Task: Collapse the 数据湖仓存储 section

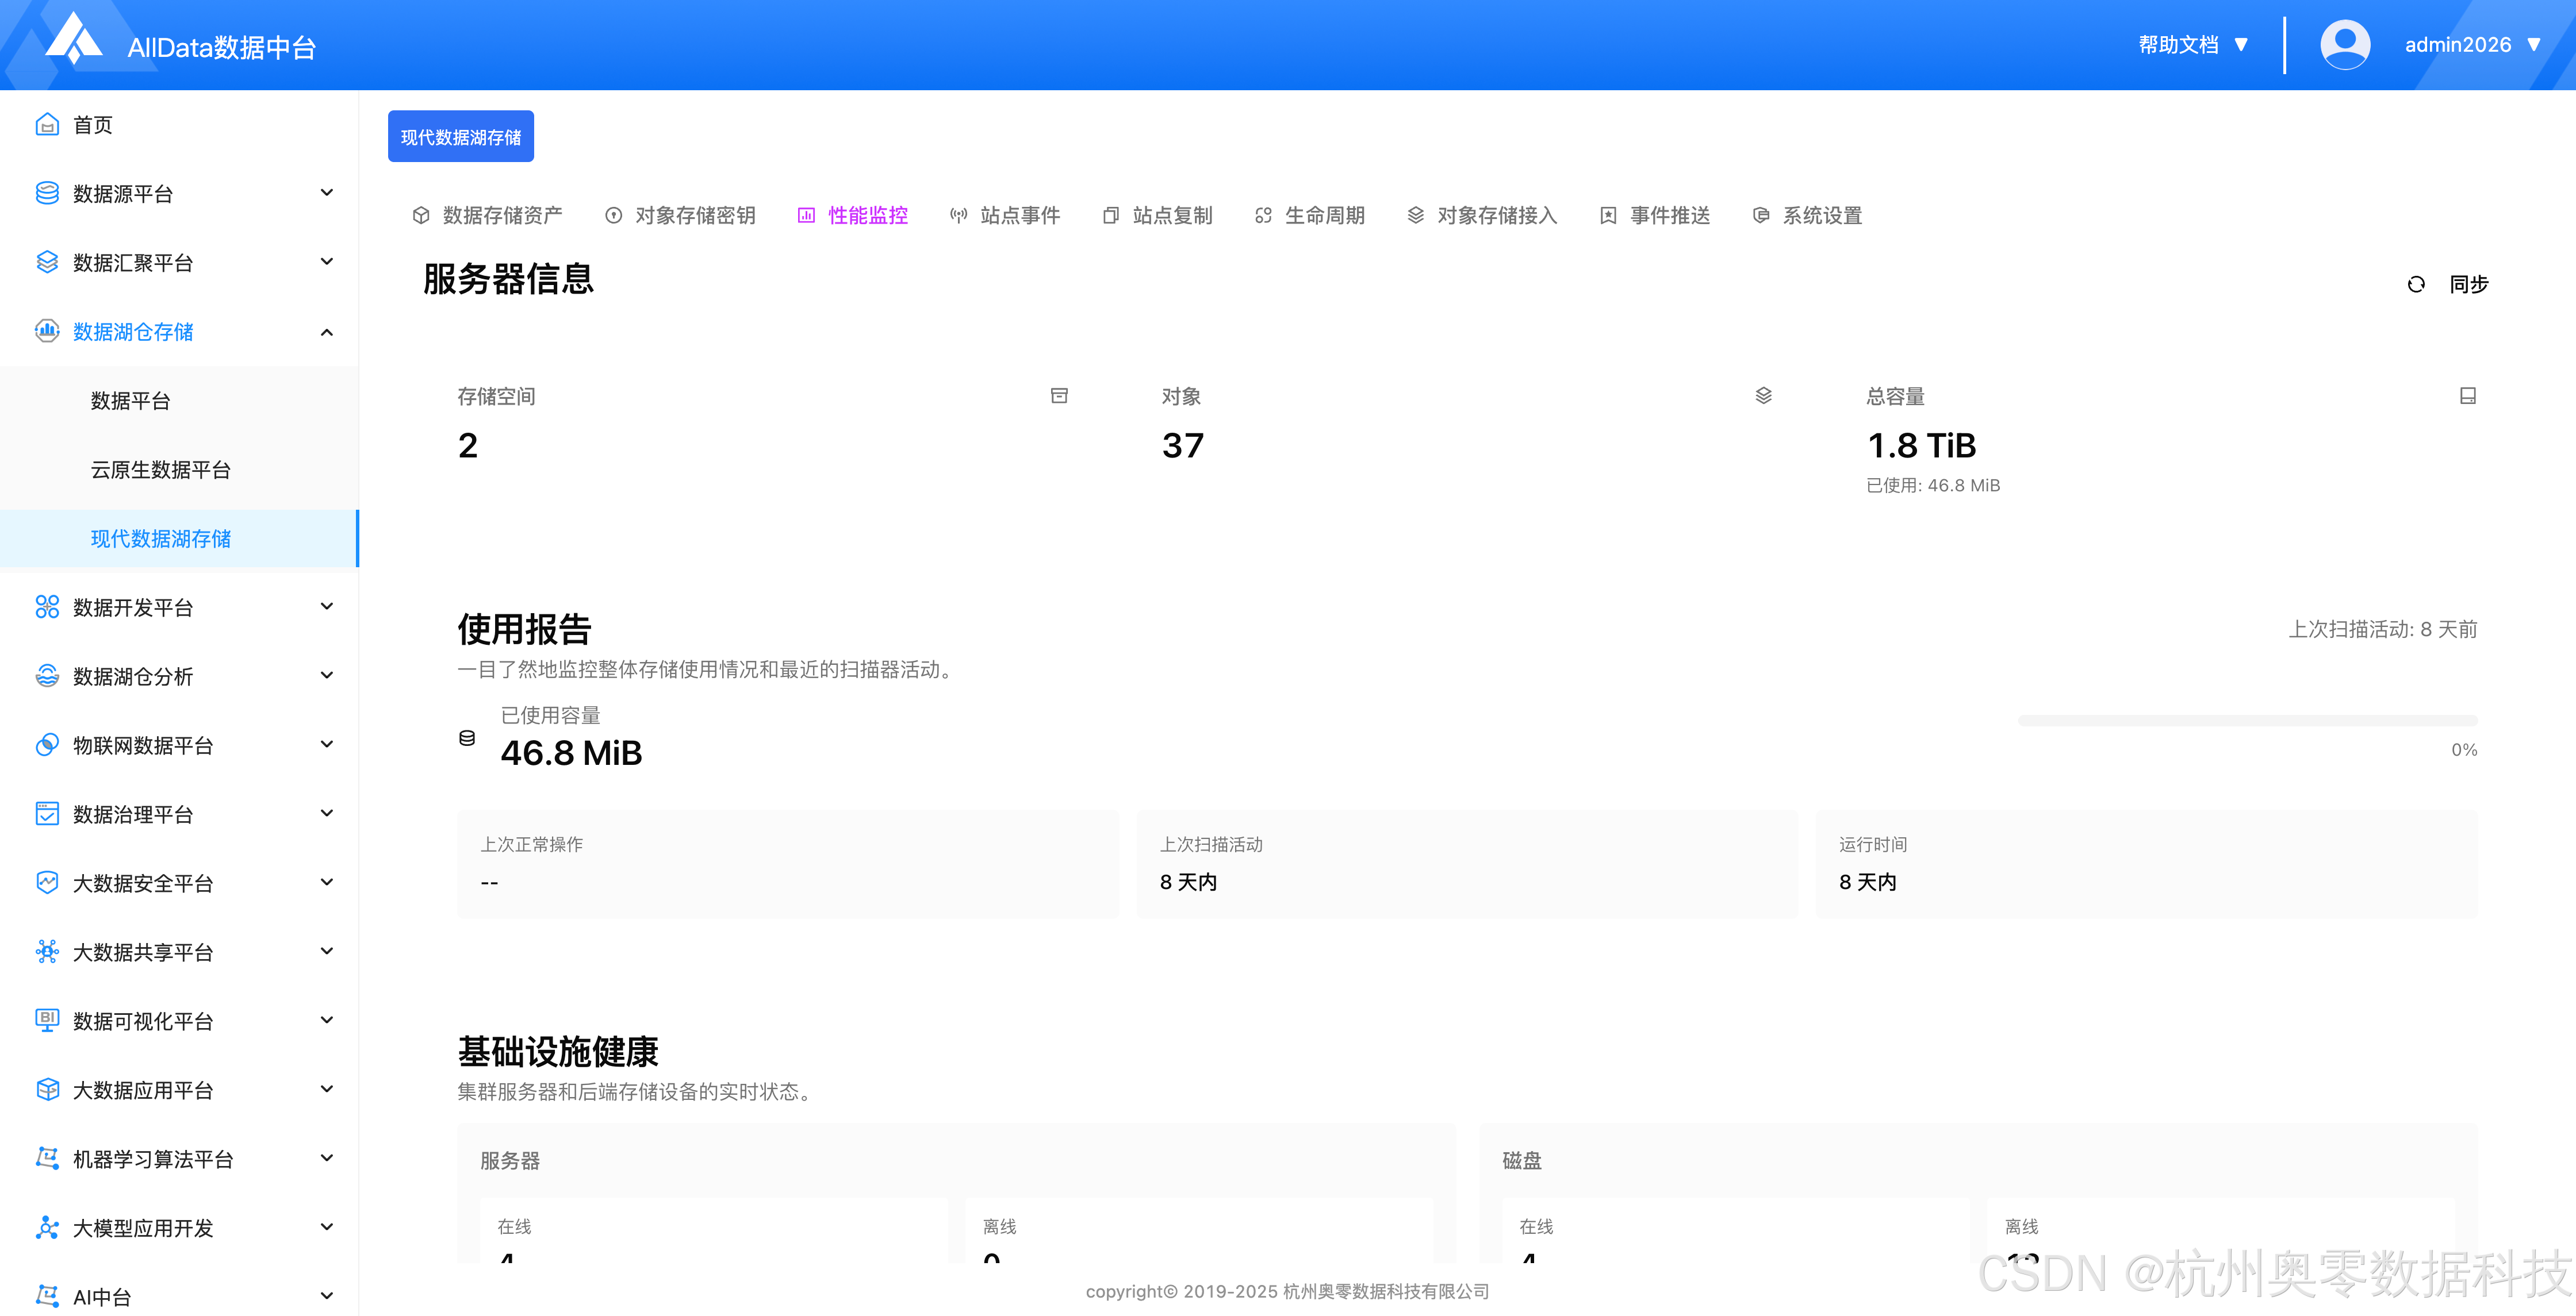Action: pyautogui.click(x=326, y=332)
